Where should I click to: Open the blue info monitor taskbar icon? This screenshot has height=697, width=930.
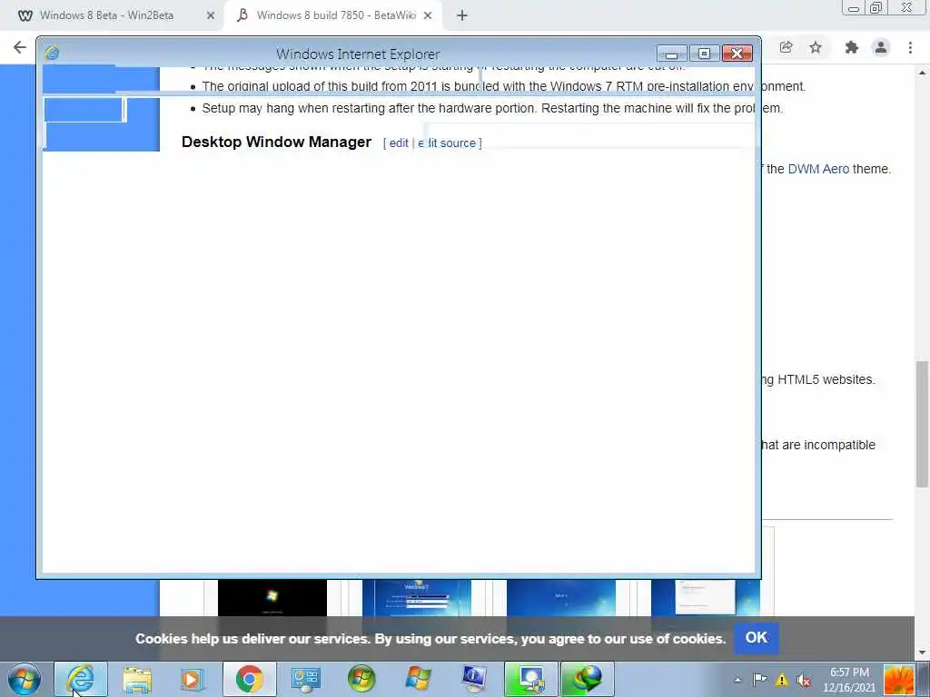pyautogui.click(x=474, y=679)
